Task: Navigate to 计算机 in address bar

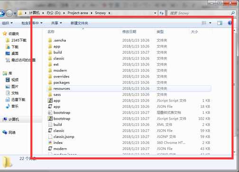Action: (x=34, y=13)
